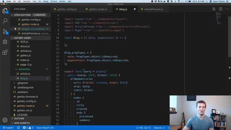Image resolution: width=231 pixels, height=130 pixels.
Task: Open gallery.js in the file tree
Action: coord(30,55)
